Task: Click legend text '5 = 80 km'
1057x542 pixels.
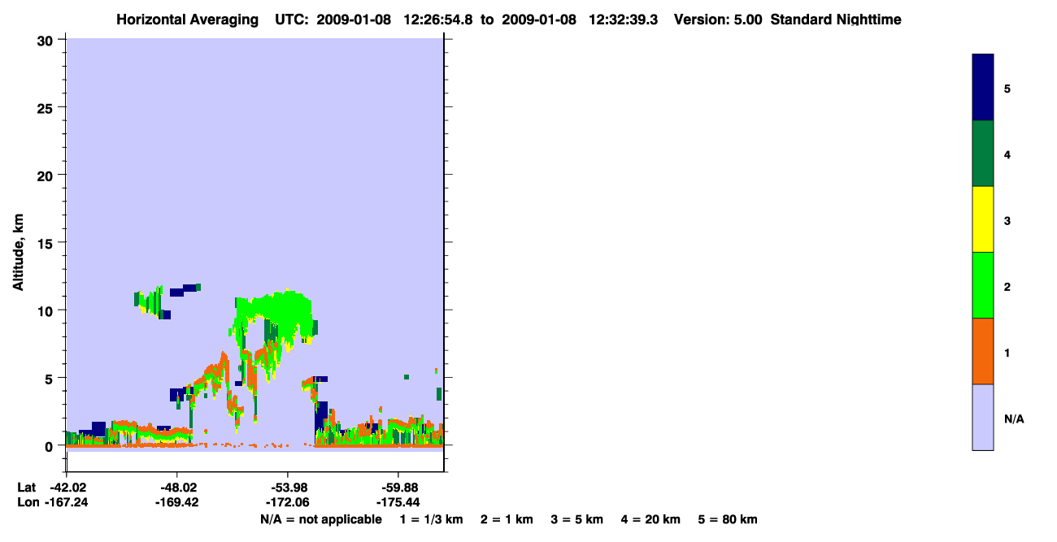Action: pos(728,519)
